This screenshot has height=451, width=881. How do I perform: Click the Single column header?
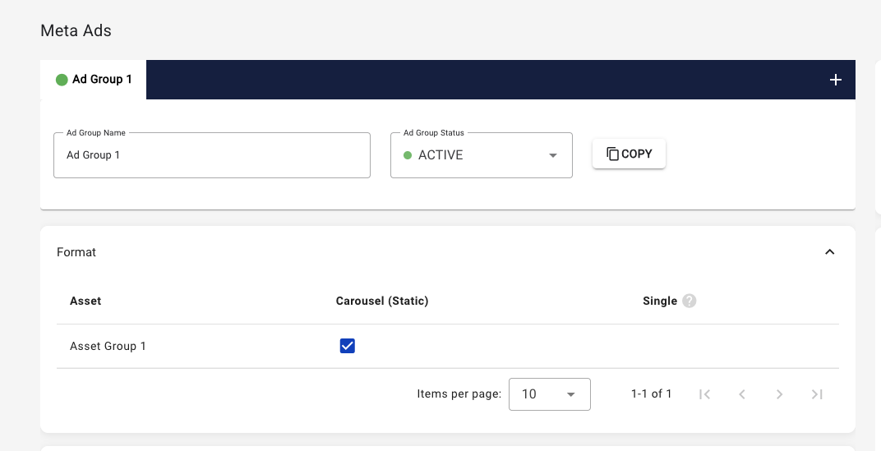click(659, 301)
